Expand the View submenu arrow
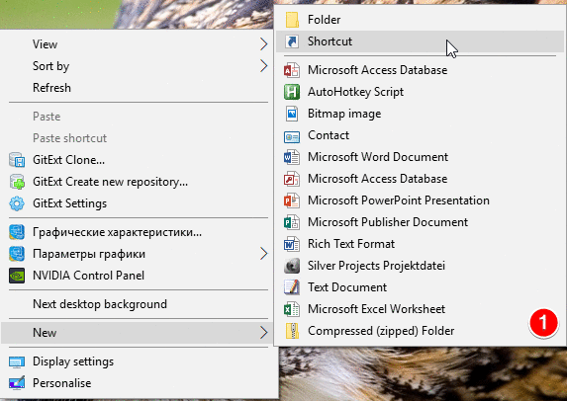Image resolution: width=567 pixels, height=401 pixels. coord(263,44)
